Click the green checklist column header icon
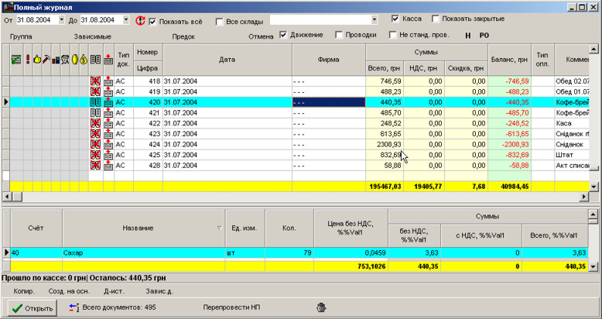 click(x=15, y=60)
